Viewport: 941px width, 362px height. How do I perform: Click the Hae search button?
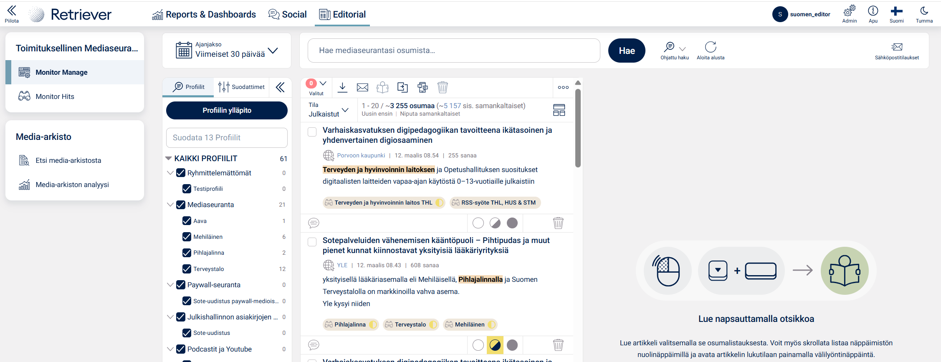click(x=627, y=51)
